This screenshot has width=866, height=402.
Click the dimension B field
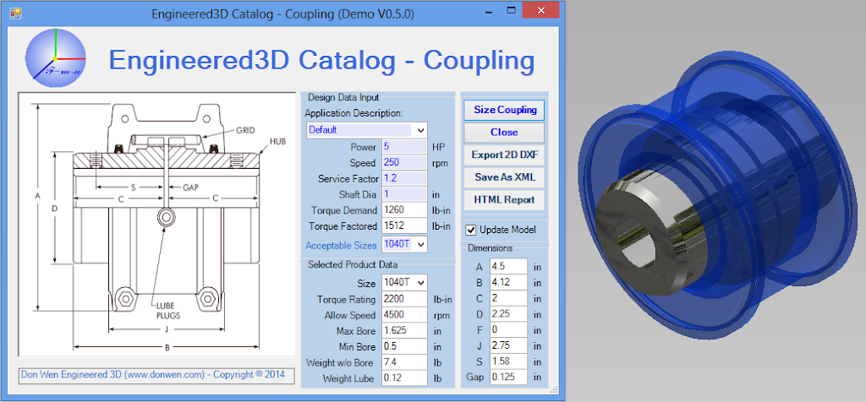coord(508,282)
